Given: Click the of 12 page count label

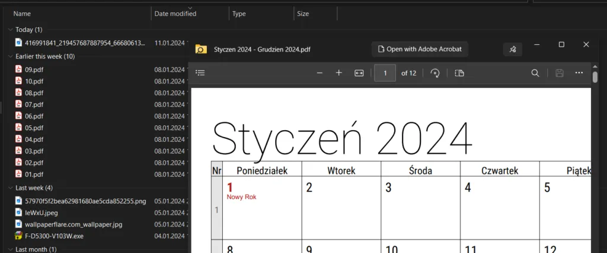Looking at the screenshot, I should [409, 73].
